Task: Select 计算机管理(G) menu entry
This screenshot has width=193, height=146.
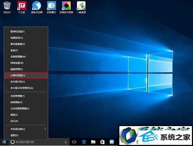Action: (26, 76)
